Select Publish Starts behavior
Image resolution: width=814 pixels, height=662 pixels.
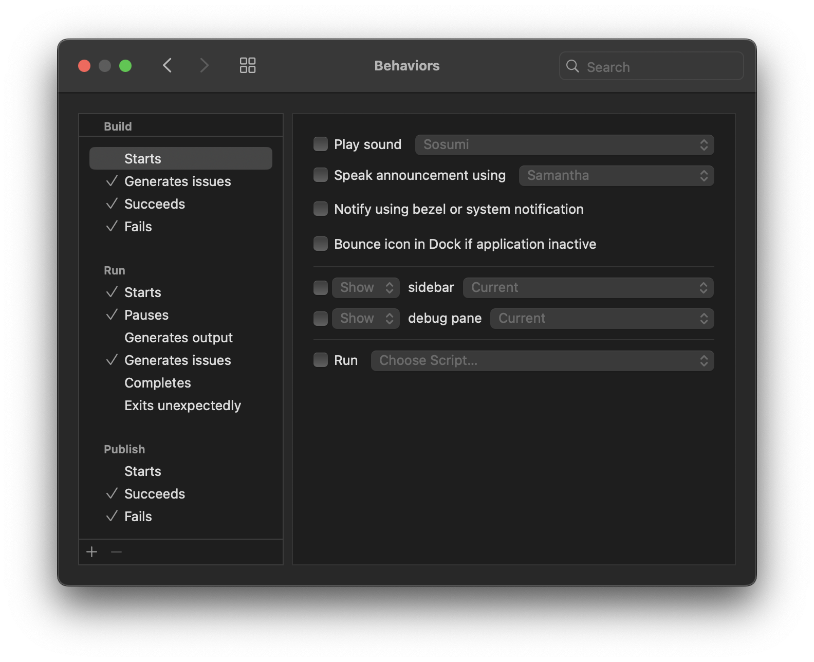tap(181, 471)
